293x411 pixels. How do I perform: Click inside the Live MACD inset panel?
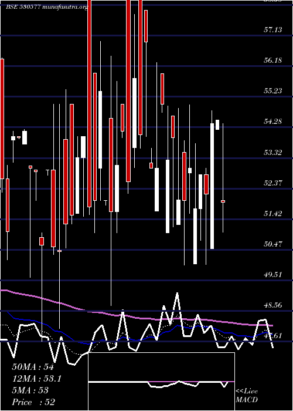[x=161, y=382]
